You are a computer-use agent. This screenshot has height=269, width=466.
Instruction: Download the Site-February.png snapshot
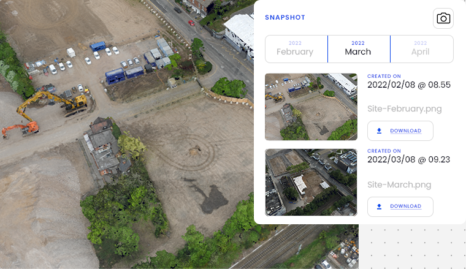click(x=400, y=131)
